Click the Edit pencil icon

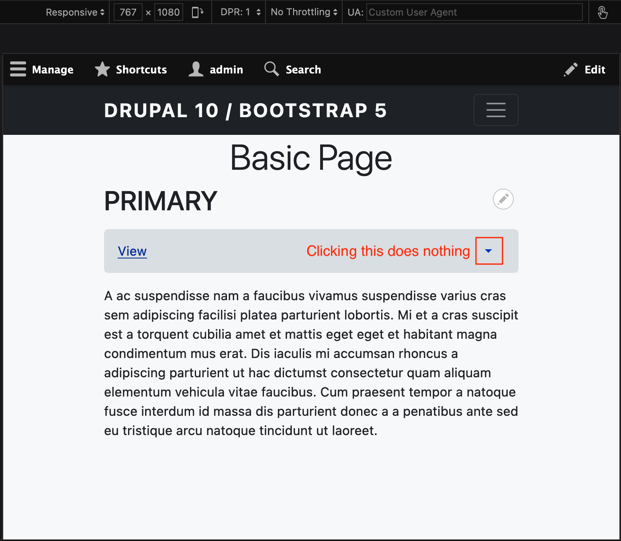click(x=571, y=69)
